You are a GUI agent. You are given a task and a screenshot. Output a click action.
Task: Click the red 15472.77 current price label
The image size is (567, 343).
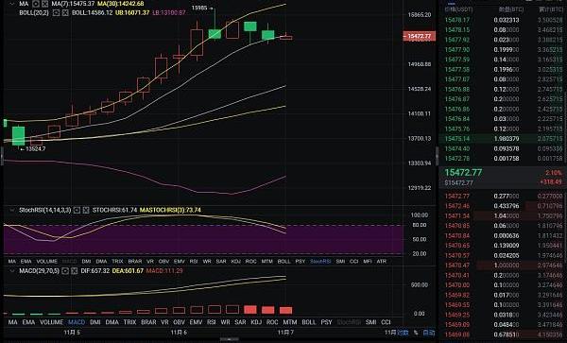pyautogui.click(x=419, y=36)
